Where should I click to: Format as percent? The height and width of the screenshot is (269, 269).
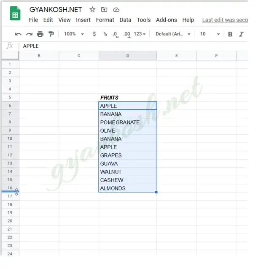[x=105, y=34]
